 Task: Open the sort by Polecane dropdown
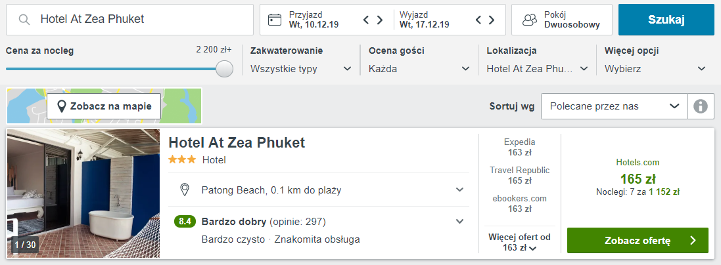[x=614, y=106]
